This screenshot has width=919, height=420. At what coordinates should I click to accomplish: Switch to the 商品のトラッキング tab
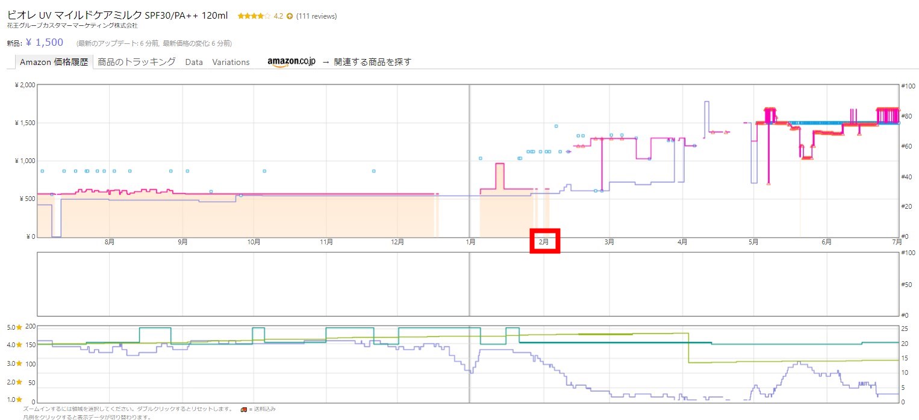click(x=137, y=61)
